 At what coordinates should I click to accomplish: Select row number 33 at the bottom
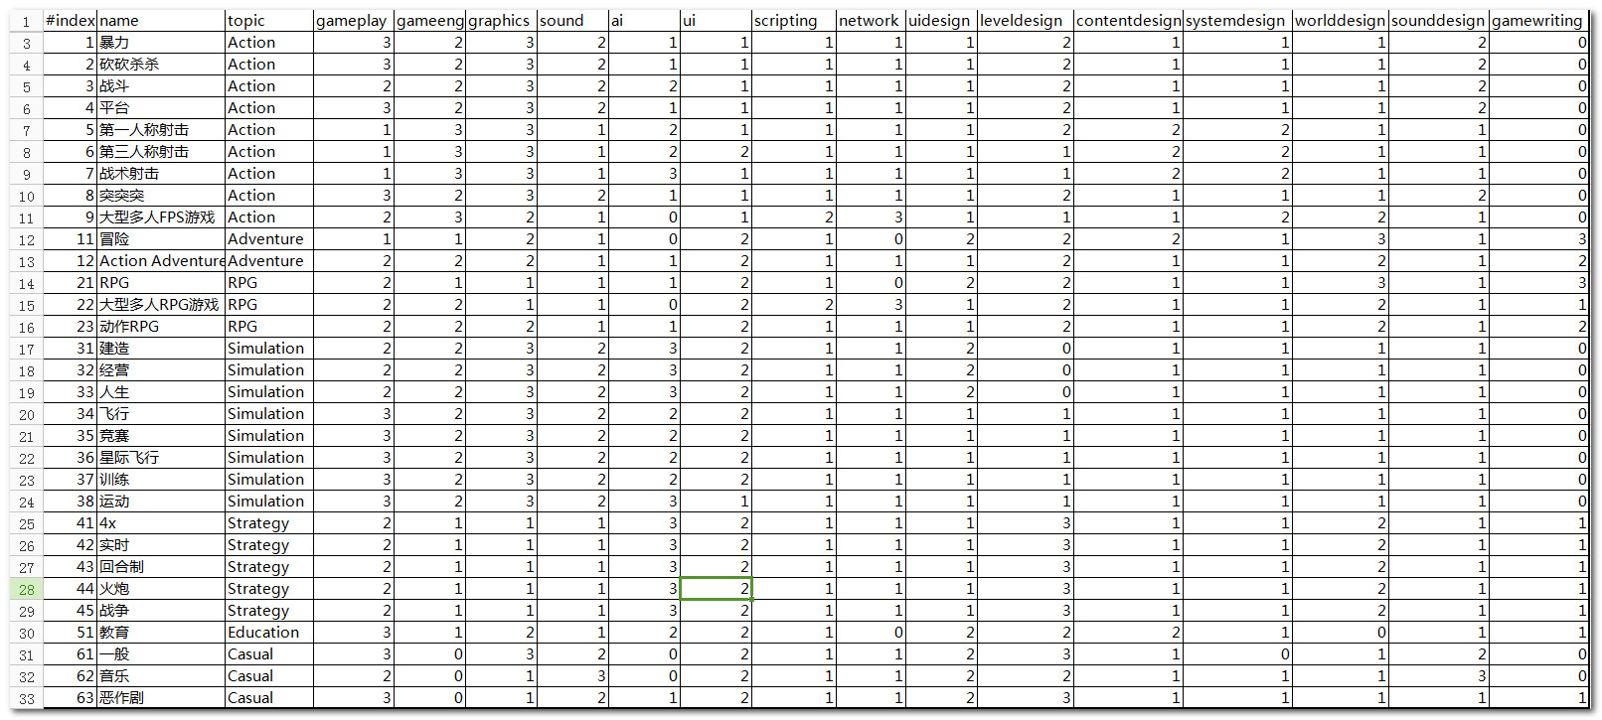coord(27,698)
